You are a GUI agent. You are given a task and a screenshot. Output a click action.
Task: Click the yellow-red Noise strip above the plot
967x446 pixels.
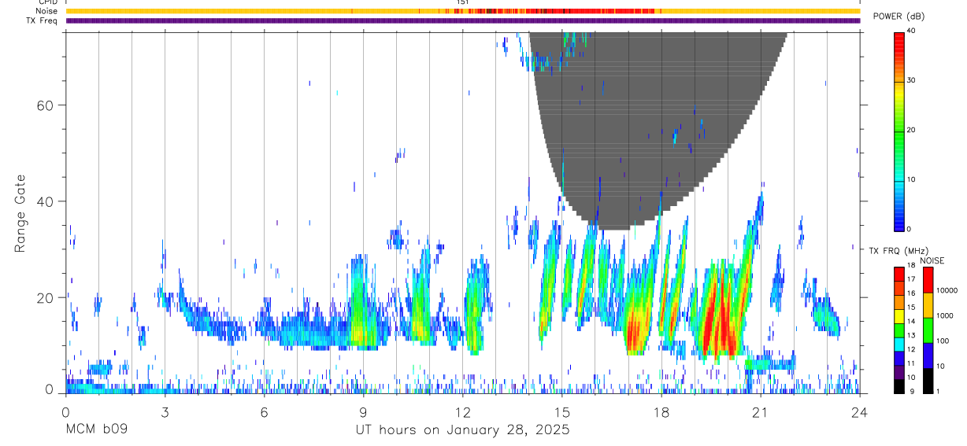click(462, 11)
